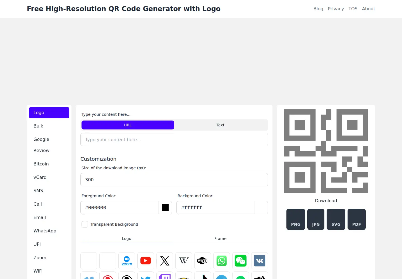Choose Zoom in the sidebar list
Viewport: 402px width, 279px height.
click(49, 258)
